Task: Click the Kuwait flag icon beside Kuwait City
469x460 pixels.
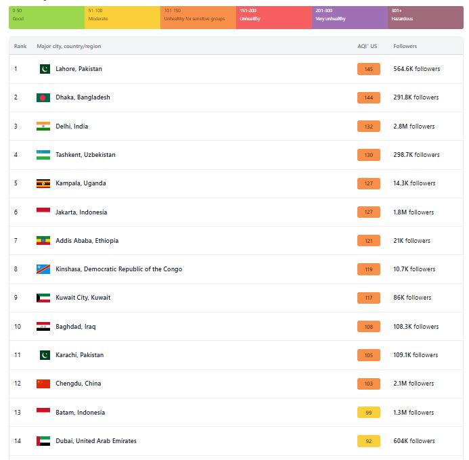Action: coord(43,298)
